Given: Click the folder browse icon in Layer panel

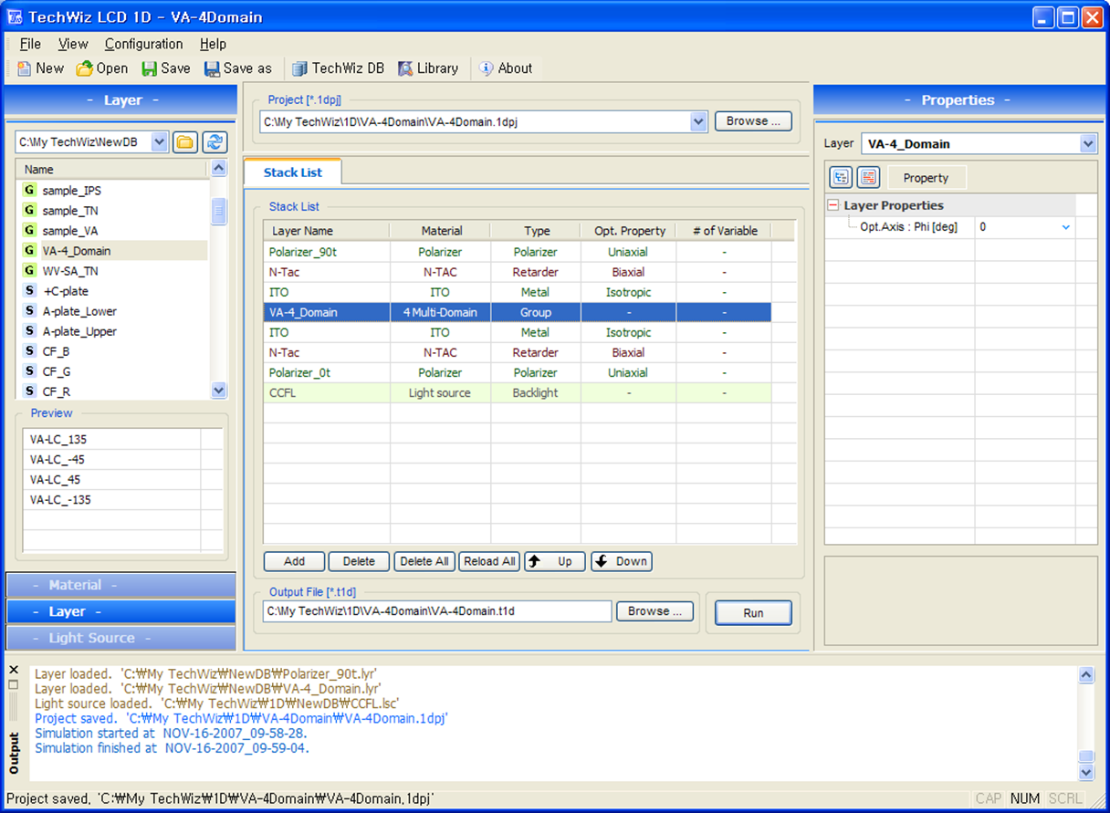Looking at the screenshot, I should (185, 141).
